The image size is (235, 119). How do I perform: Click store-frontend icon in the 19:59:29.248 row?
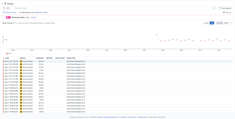(21, 109)
